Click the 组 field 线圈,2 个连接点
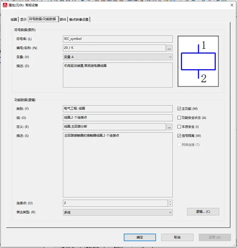The height and width of the screenshot is (248, 237). point(118,118)
